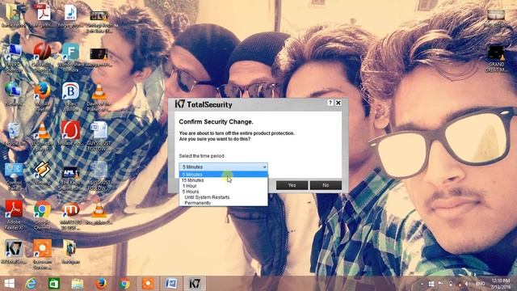
Task: Open Winamp desktop shortcut
Action: [42, 173]
